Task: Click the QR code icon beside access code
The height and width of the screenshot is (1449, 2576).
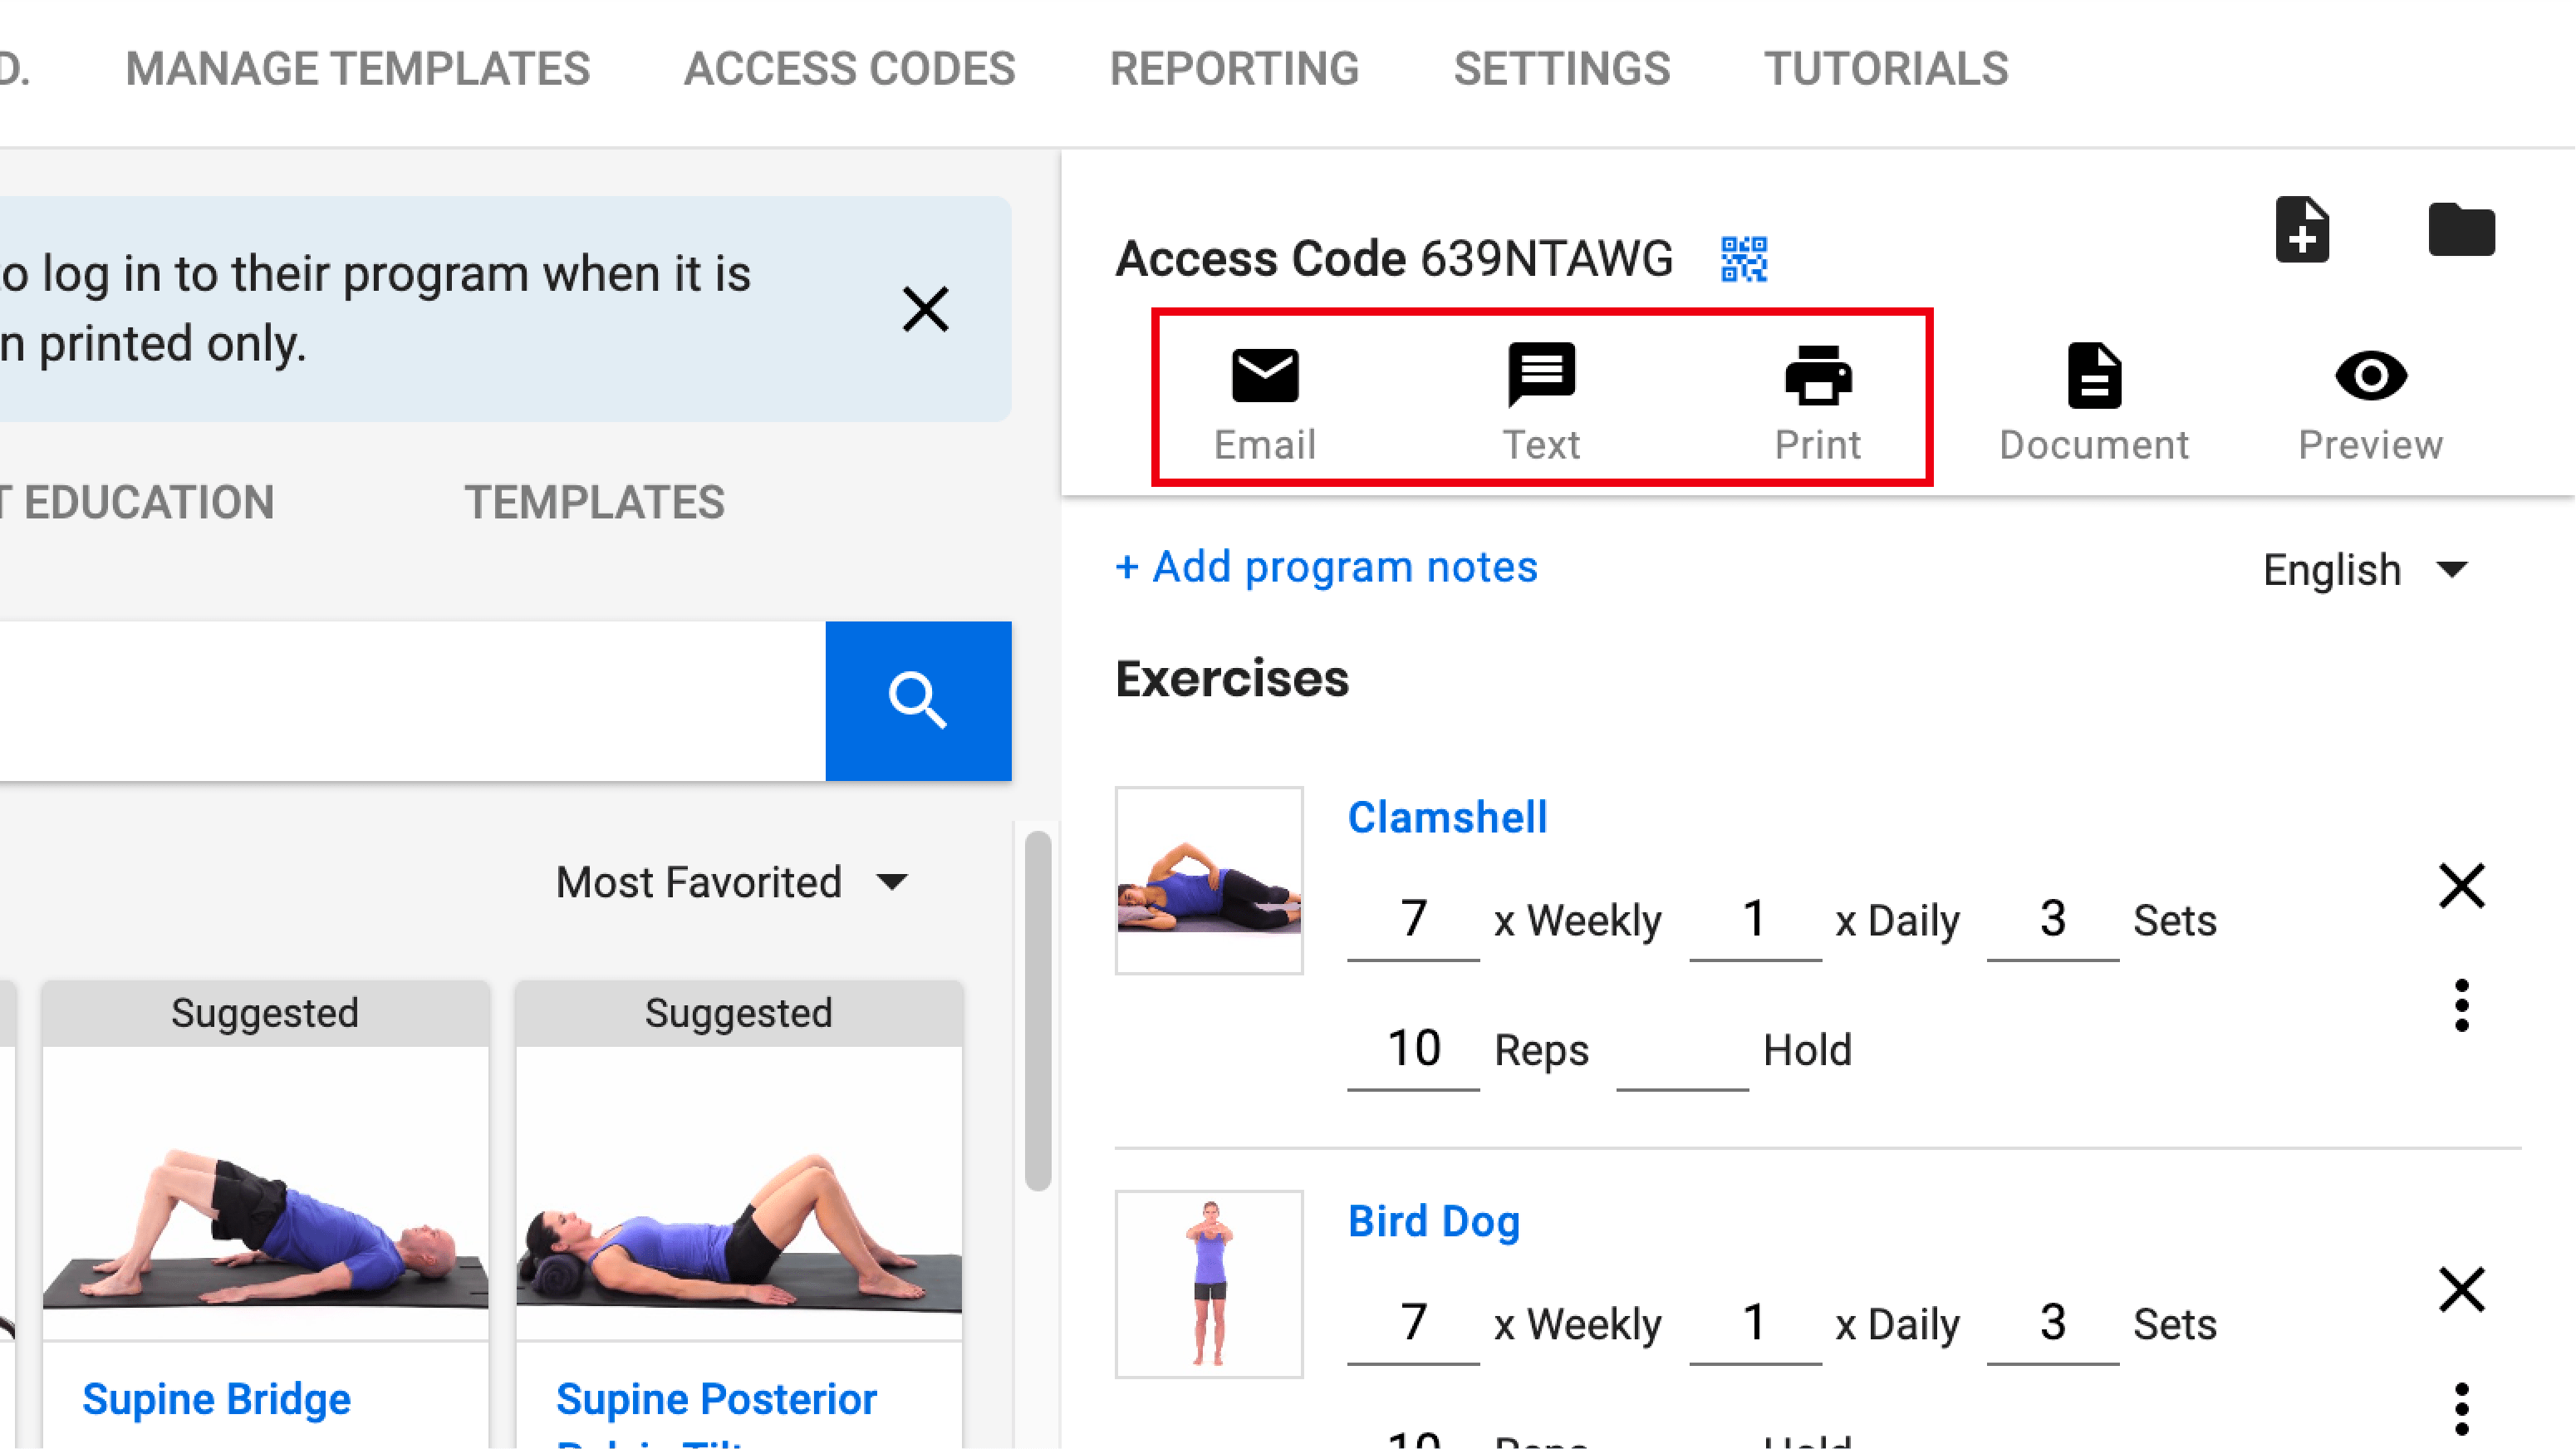Action: click(x=1744, y=259)
